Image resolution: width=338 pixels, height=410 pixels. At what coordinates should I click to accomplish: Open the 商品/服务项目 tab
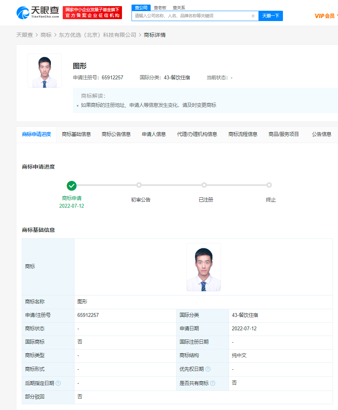[x=284, y=134]
